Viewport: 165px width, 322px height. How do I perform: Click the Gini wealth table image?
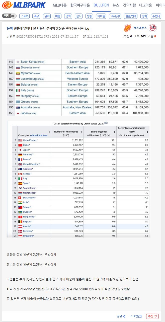(78, 87)
